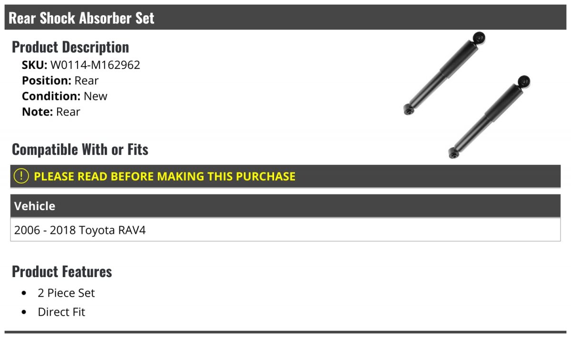
Task: Click the bullet beside '2 Piece Set'
Action: [x=24, y=293]
